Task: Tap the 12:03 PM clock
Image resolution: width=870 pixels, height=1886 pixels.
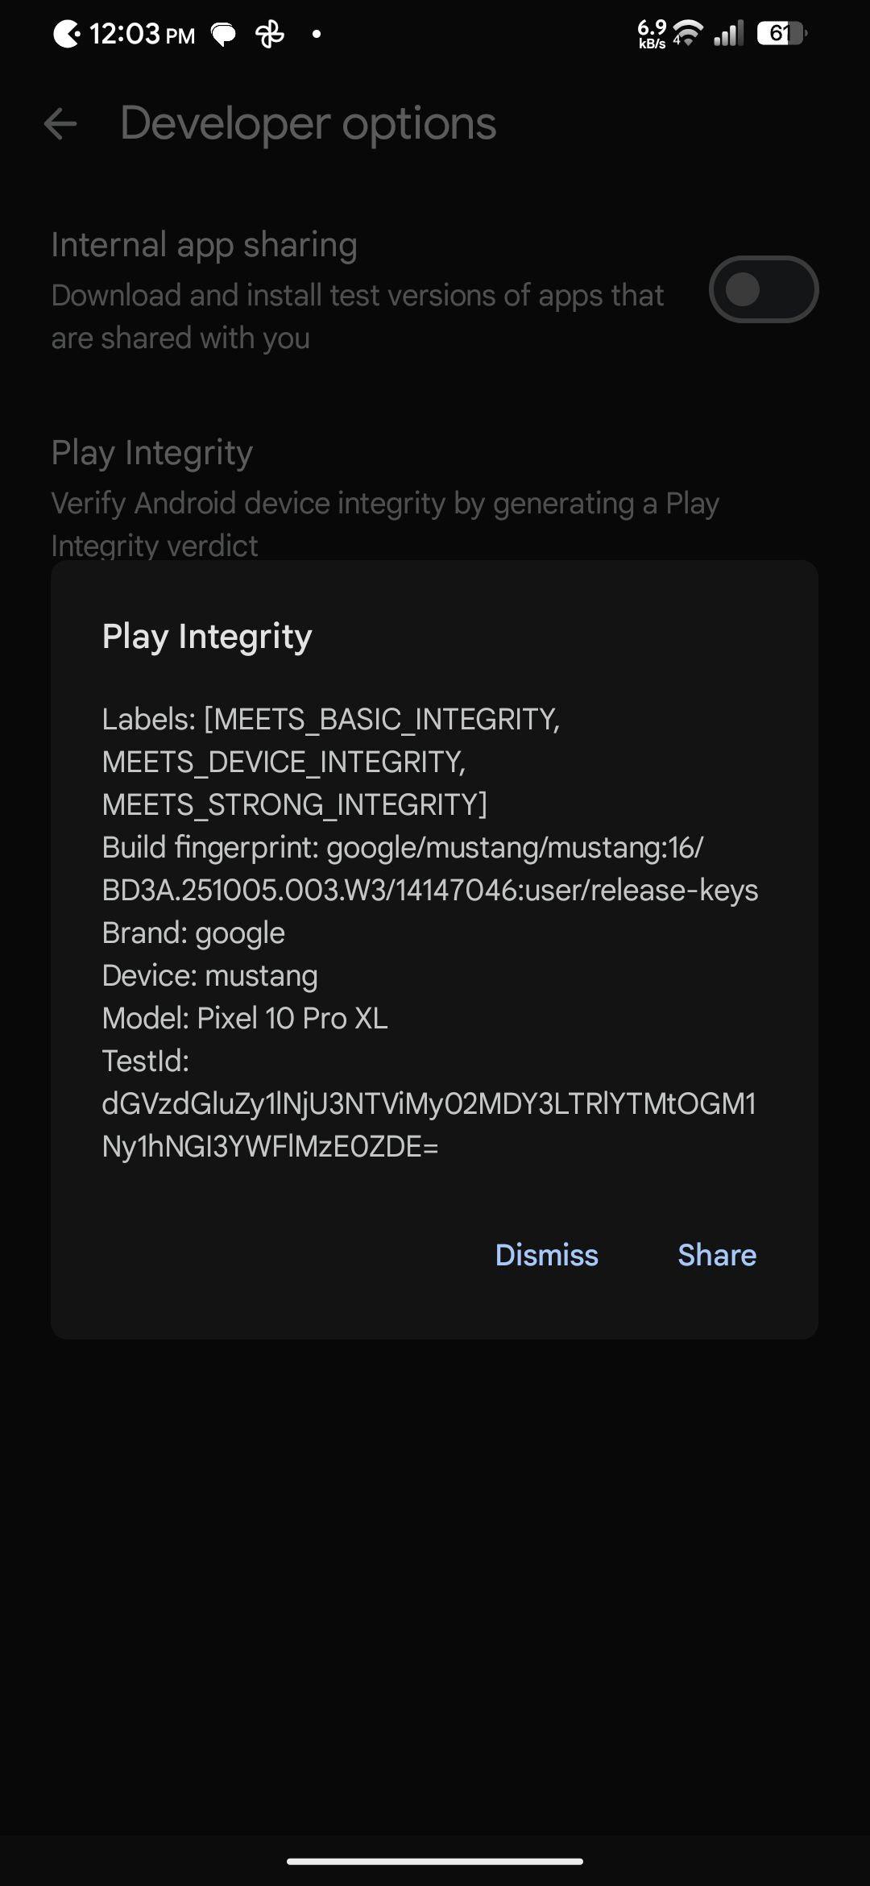Action: pyautogui.click(x=142, y=35)
